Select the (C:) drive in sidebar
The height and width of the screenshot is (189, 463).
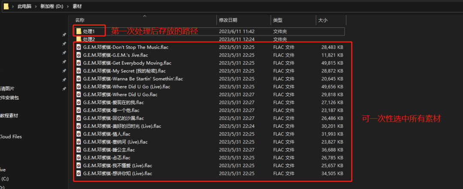[x=4, y=179]
